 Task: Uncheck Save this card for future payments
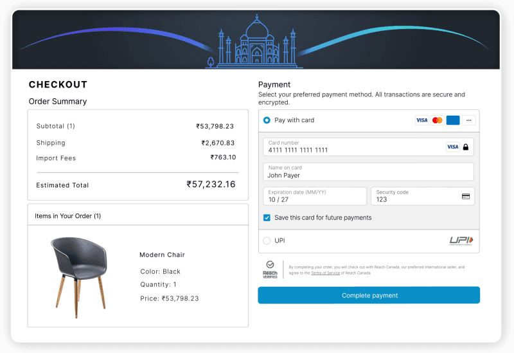[x=267, y=218]
